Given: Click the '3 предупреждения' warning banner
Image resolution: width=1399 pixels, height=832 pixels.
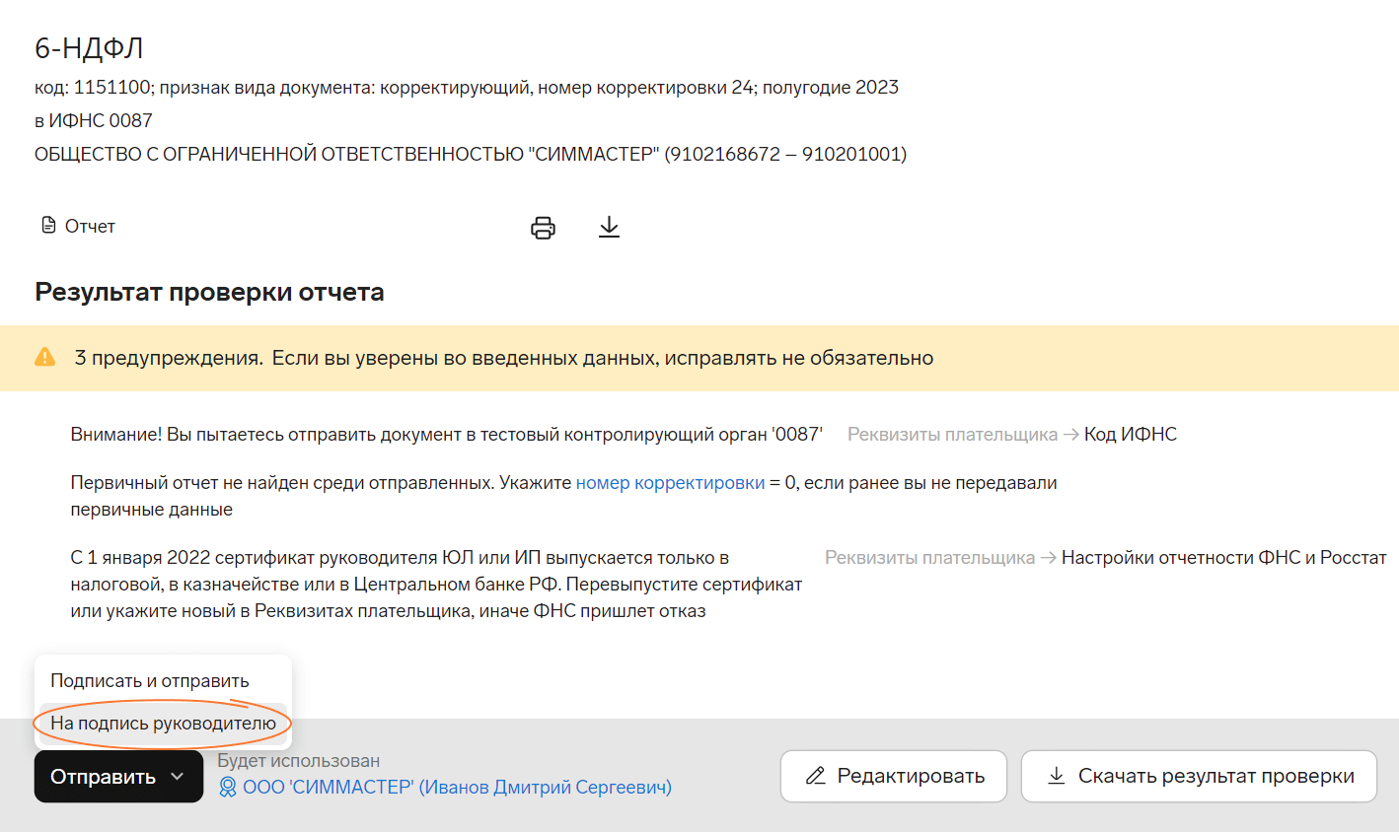Looking at the screenshot, I should point(503,358).
